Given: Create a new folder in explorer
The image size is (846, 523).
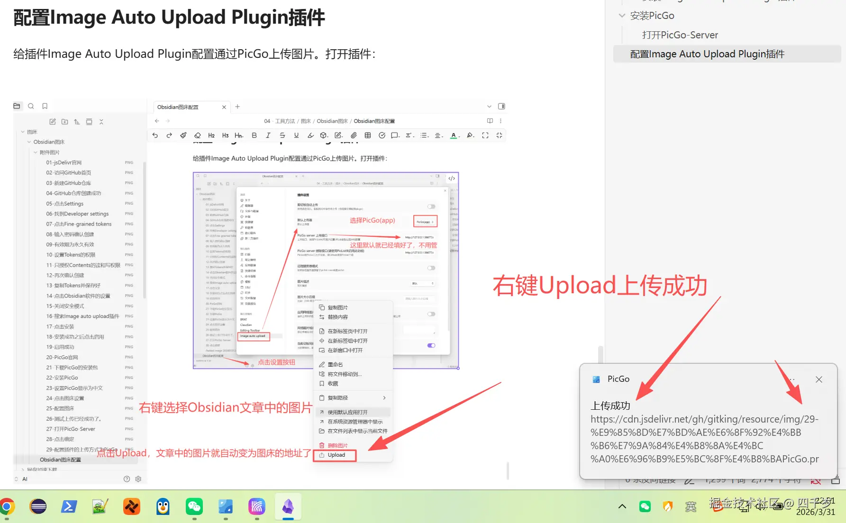Looking at the screenshot, I should coord(65,122).
